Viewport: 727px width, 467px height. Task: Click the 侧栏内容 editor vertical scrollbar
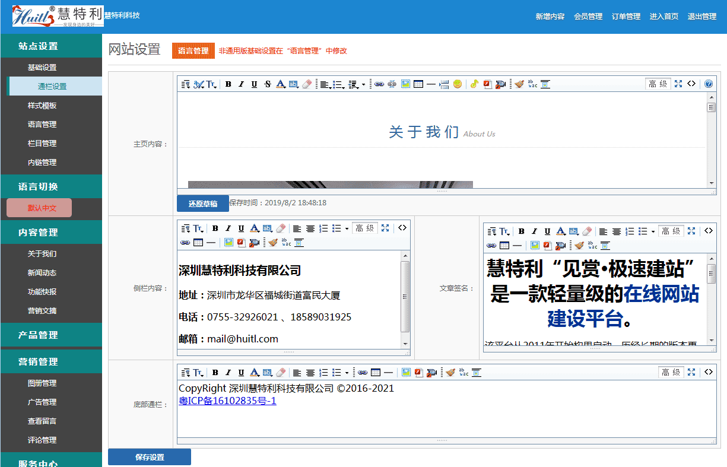405,299
